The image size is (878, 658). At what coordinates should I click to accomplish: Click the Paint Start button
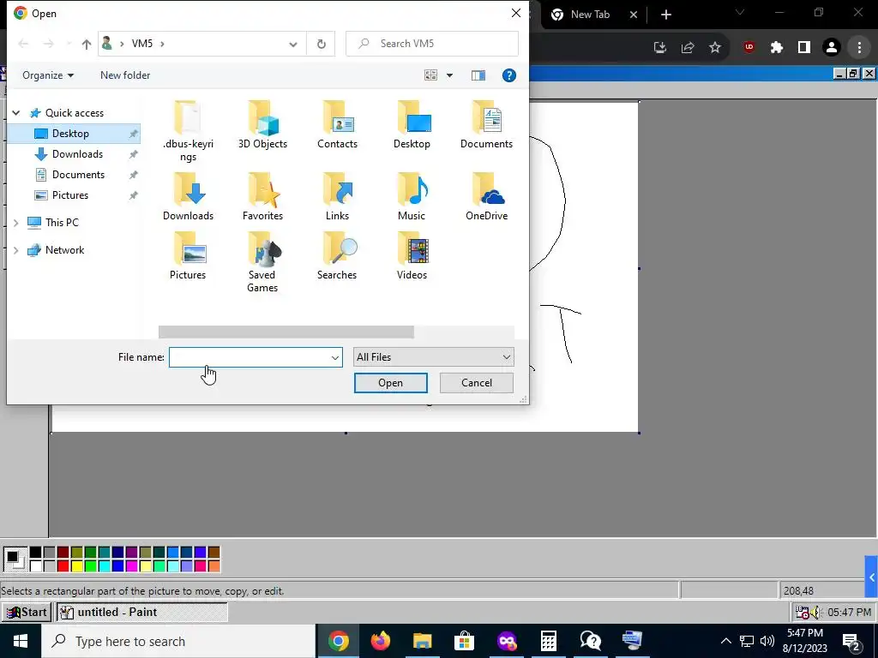point(27,612)
